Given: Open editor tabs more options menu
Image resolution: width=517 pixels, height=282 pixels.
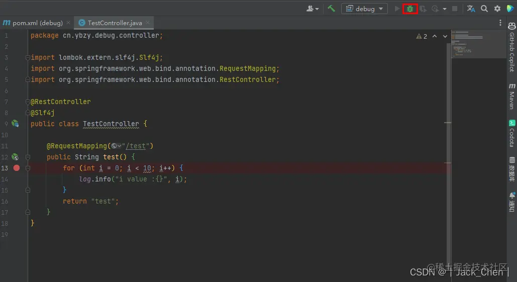Looking at the screenshot, I should tap(500, 23).
